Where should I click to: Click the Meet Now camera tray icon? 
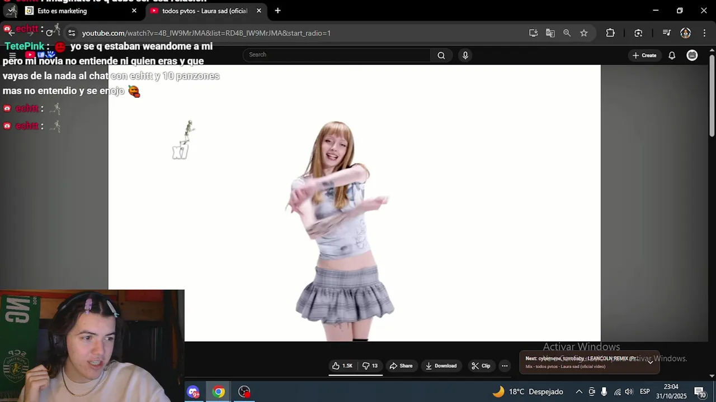(592, 392)
